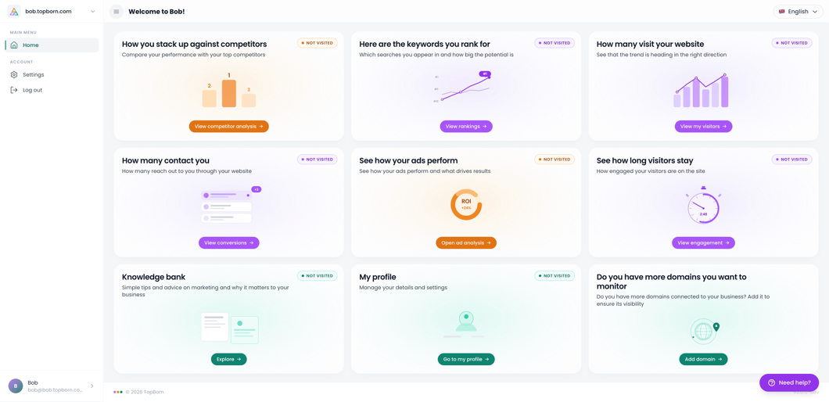Viewport: 829px width, 402px height.
Task: Click the Home house icon
Action: [x=14, y=45]
